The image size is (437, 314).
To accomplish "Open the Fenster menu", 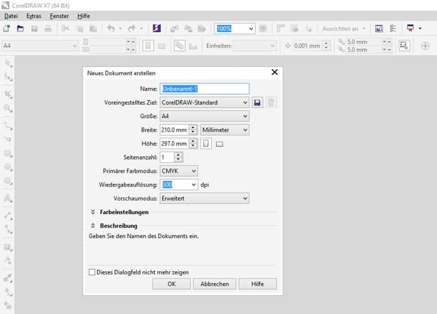I will (59, 16).
